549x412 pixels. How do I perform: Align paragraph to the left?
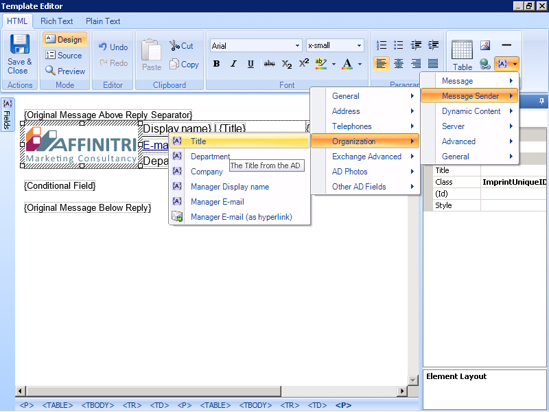tap(382, 64)
